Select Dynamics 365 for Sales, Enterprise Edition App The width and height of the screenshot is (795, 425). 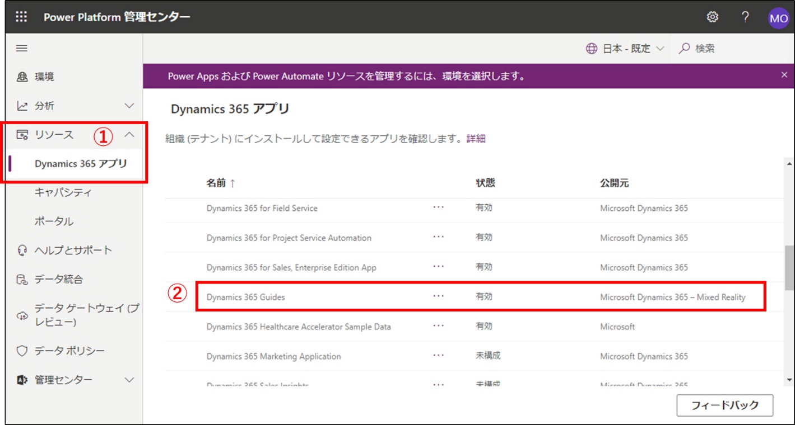click(291, 267)
